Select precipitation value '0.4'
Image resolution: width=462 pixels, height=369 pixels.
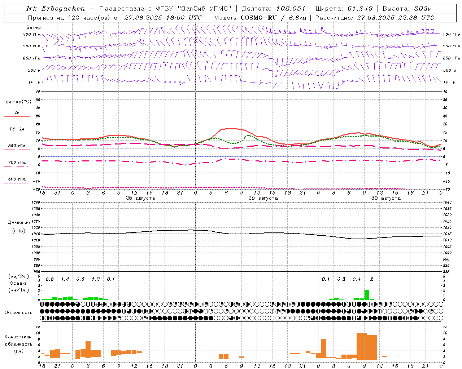[357, 279]
